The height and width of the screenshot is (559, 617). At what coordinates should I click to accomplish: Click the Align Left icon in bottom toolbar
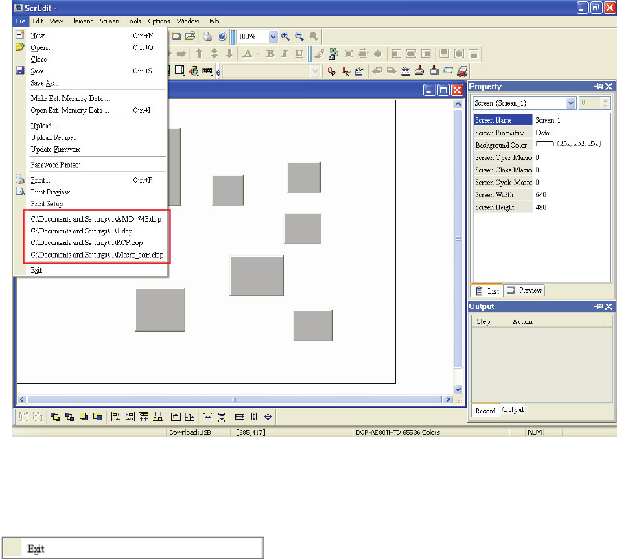pyautogui.click(x=115, y=416)
